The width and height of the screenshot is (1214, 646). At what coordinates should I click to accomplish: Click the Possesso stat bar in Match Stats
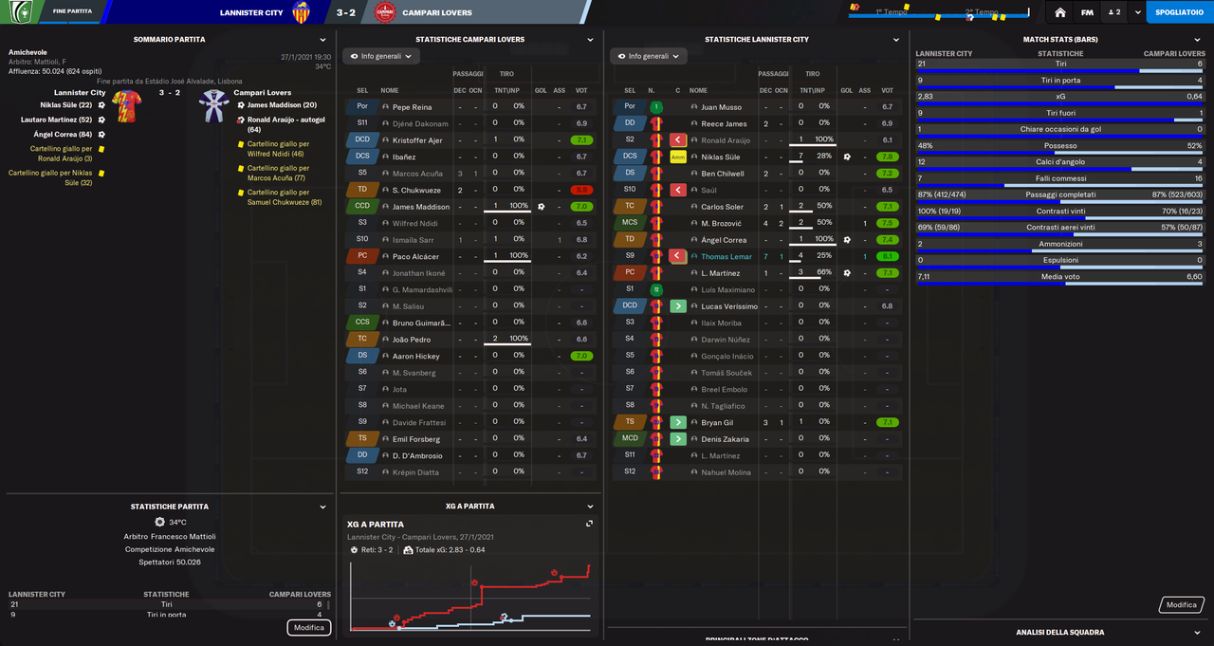point(1059,150)
